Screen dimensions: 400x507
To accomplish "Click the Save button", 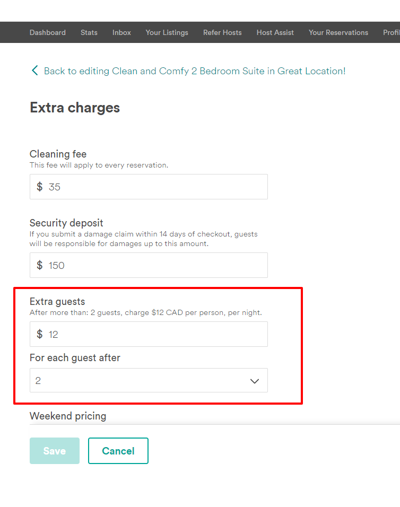I will point(54,451).
